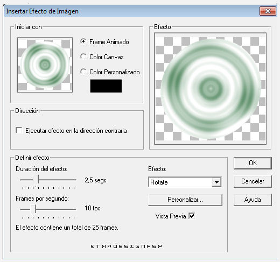
Task: Click the Duración del efecto slider track end
Action: tap(75, 180)
